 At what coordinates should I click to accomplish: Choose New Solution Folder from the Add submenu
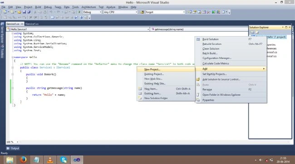[x=166, y=98]
